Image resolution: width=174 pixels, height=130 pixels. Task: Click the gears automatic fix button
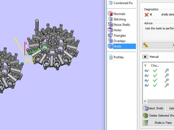(158, 45)
